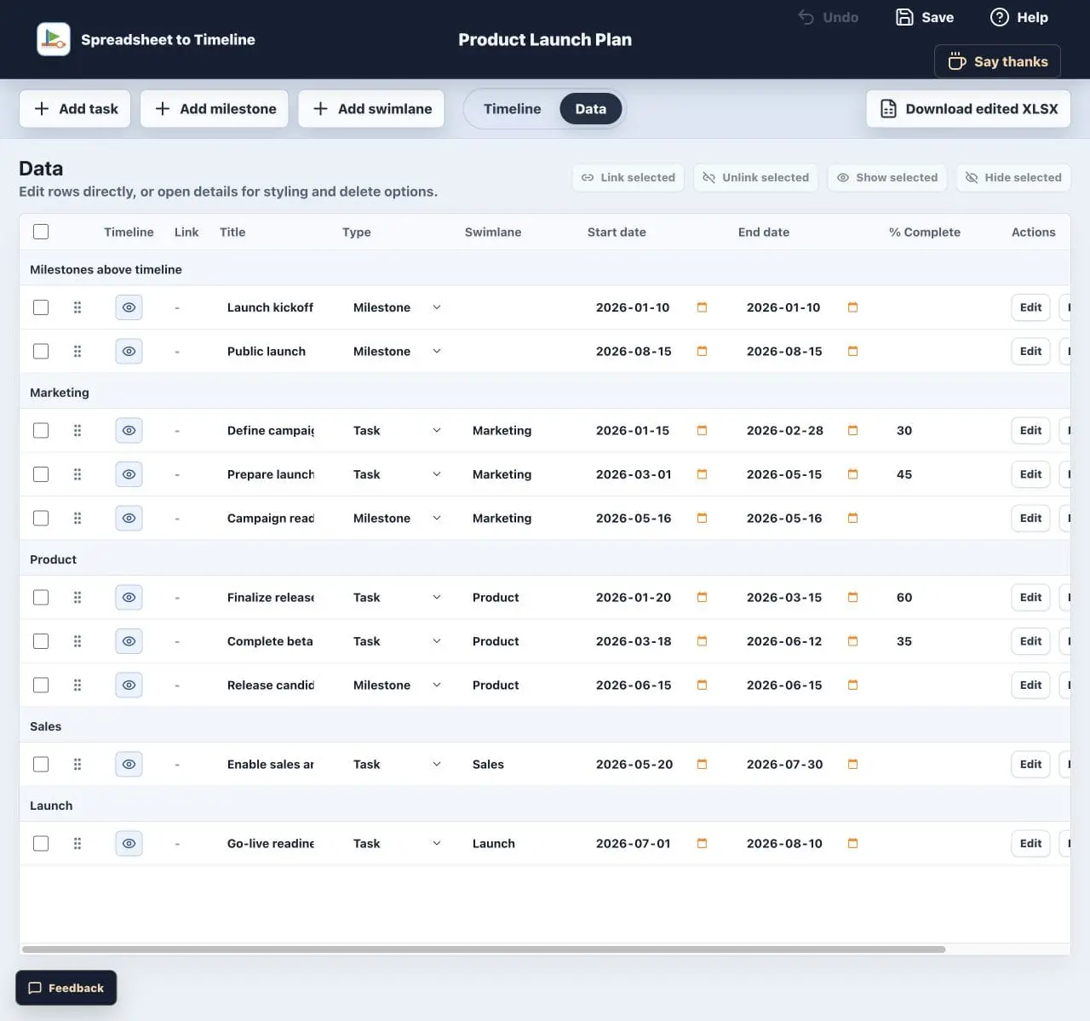1090x1021 pixels.
Task: Grab the drag handle of Complete beta row
Action: (x=77, y=641)
